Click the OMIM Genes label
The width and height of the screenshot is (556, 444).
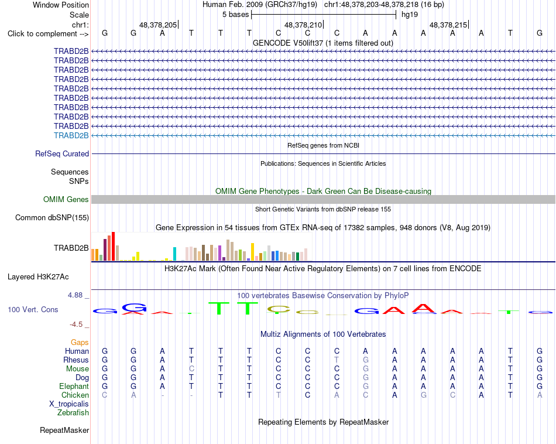point(66,200)
